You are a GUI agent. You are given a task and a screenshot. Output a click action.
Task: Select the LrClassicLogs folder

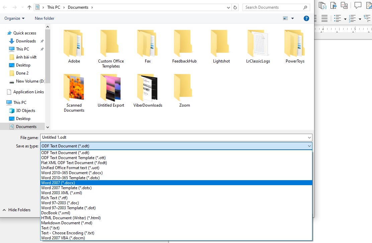coord(258,46)
